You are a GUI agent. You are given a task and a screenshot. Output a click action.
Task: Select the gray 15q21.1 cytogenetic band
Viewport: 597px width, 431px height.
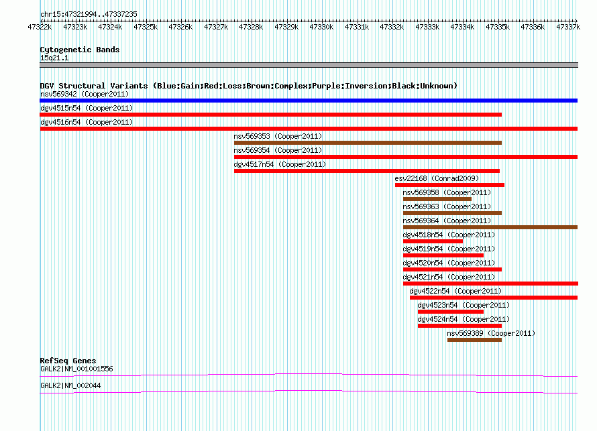309,65
